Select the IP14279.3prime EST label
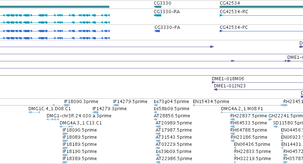Image resolution: width=303 pixels, height=164 pixels. (110, 109)
